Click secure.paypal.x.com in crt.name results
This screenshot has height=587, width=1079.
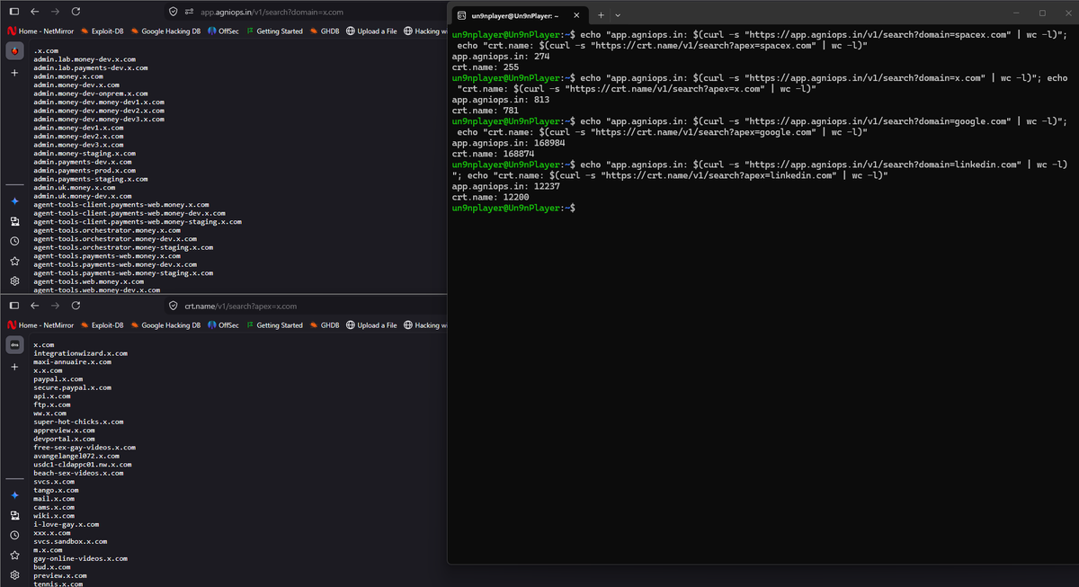pyautogui.click(x=72, y=387)
